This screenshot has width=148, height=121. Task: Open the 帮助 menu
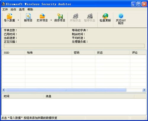[30, 9]
